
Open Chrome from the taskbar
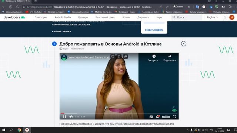coord(19,130)
